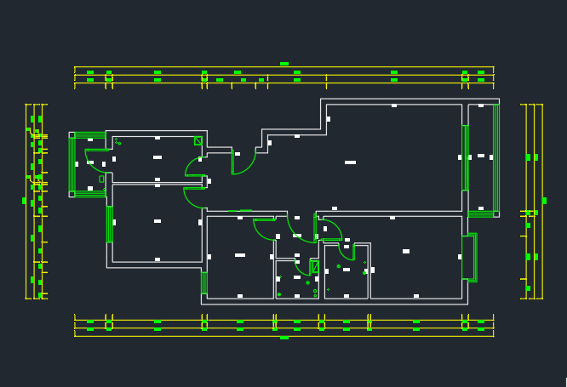
Task: Select the upper-left room's door arc
Action: point(192,164)
